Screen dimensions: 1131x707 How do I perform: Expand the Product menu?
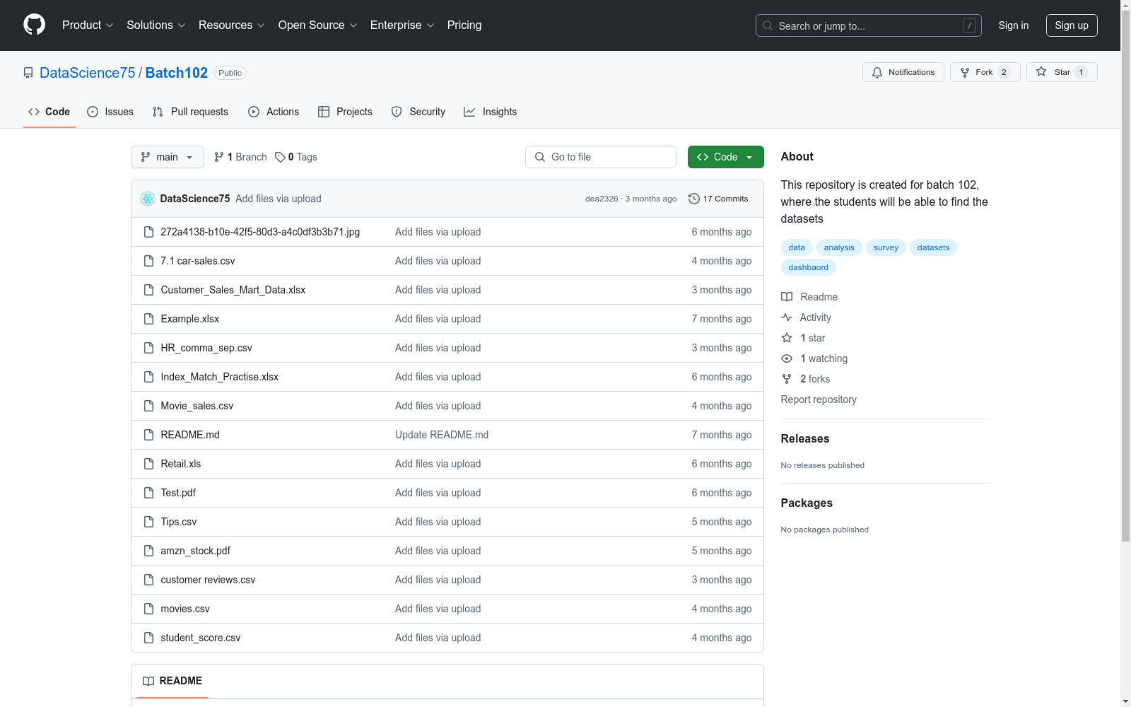click(88, 25)
